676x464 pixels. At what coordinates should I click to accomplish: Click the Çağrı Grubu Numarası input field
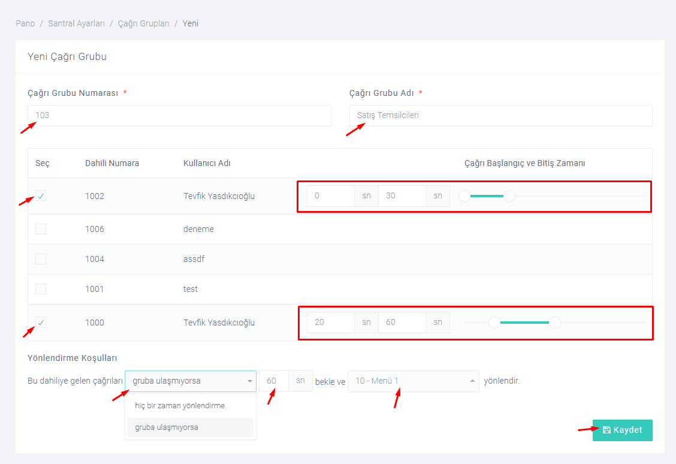coord(179,116)
